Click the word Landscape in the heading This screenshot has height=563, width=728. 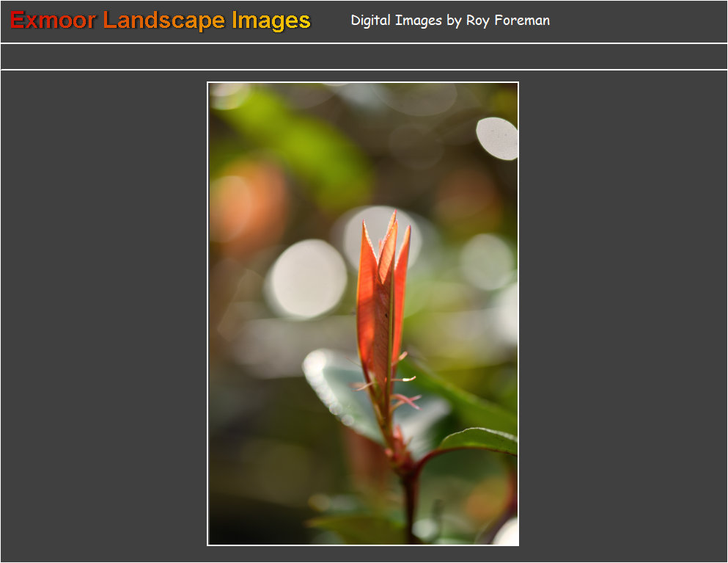[163, 21]
